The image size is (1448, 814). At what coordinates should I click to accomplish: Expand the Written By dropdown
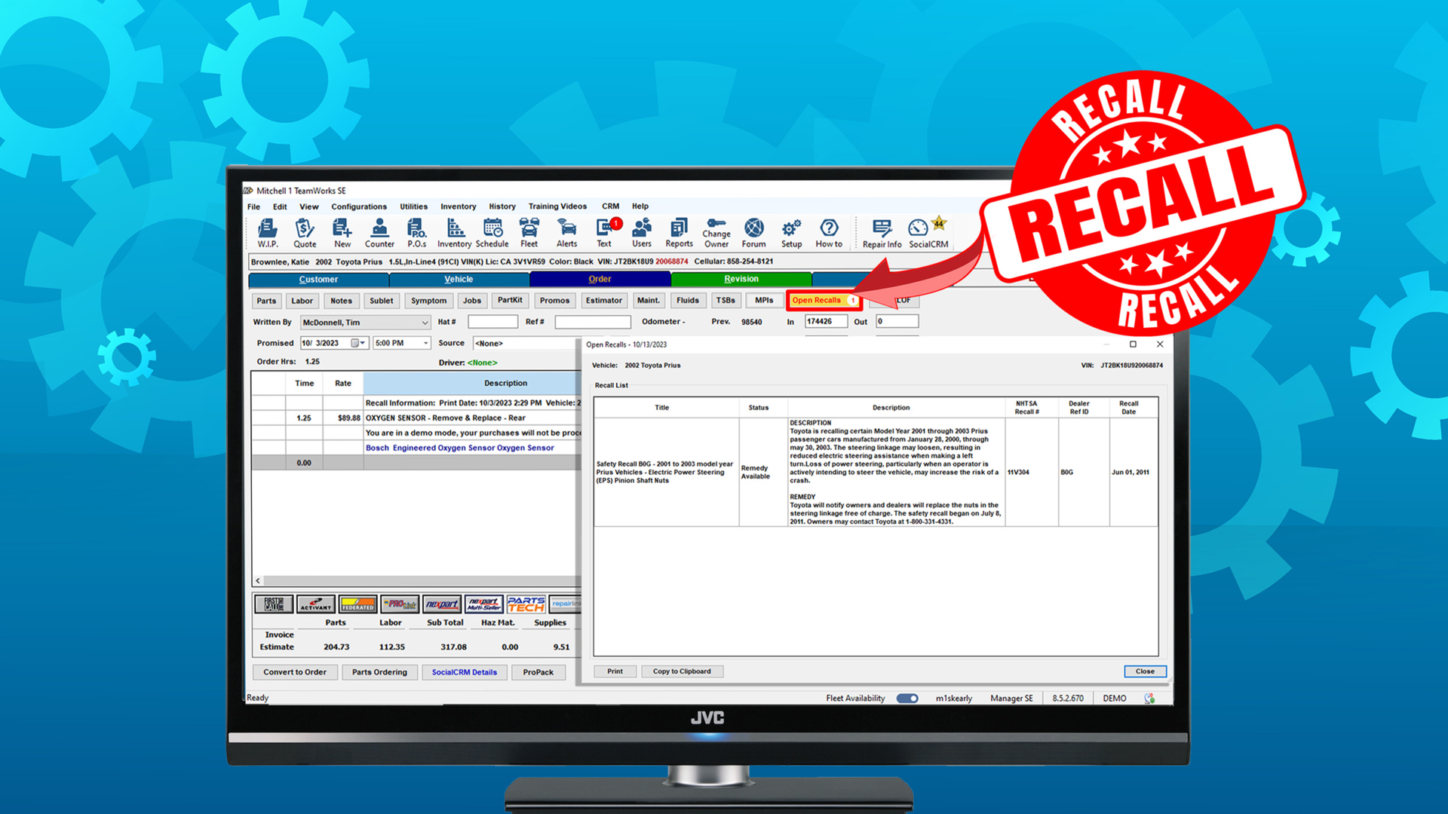425,323
